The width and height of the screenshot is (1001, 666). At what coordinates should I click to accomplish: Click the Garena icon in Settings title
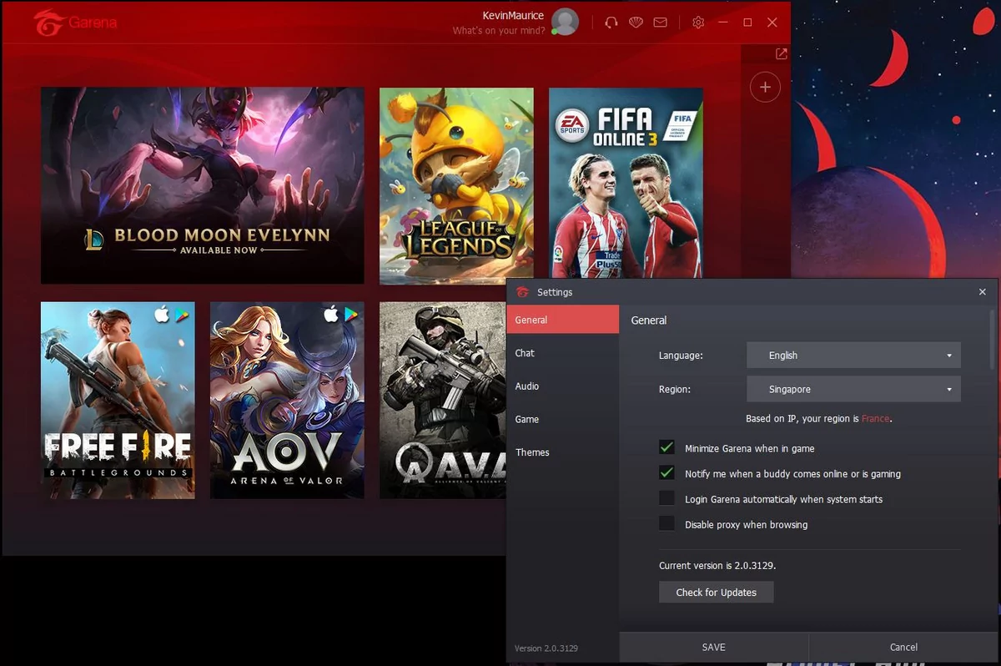(523, 292)
